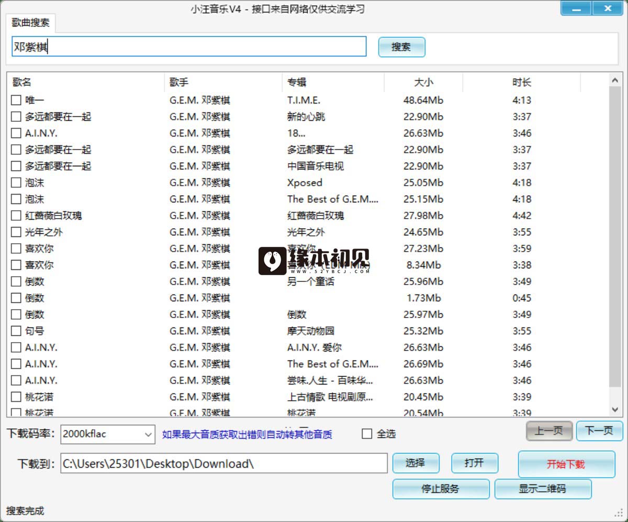Click the album cell Xposed

(305, 183)
